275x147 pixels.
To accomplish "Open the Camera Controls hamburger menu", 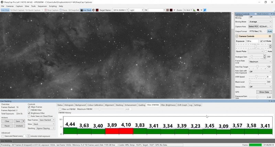I will pyautogui.click(x=270, y=36).
